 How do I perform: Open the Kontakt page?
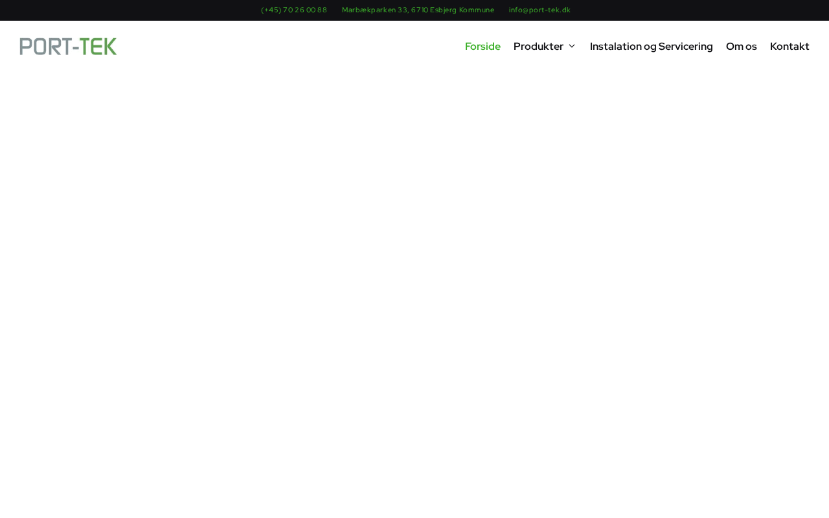point(789,47)
